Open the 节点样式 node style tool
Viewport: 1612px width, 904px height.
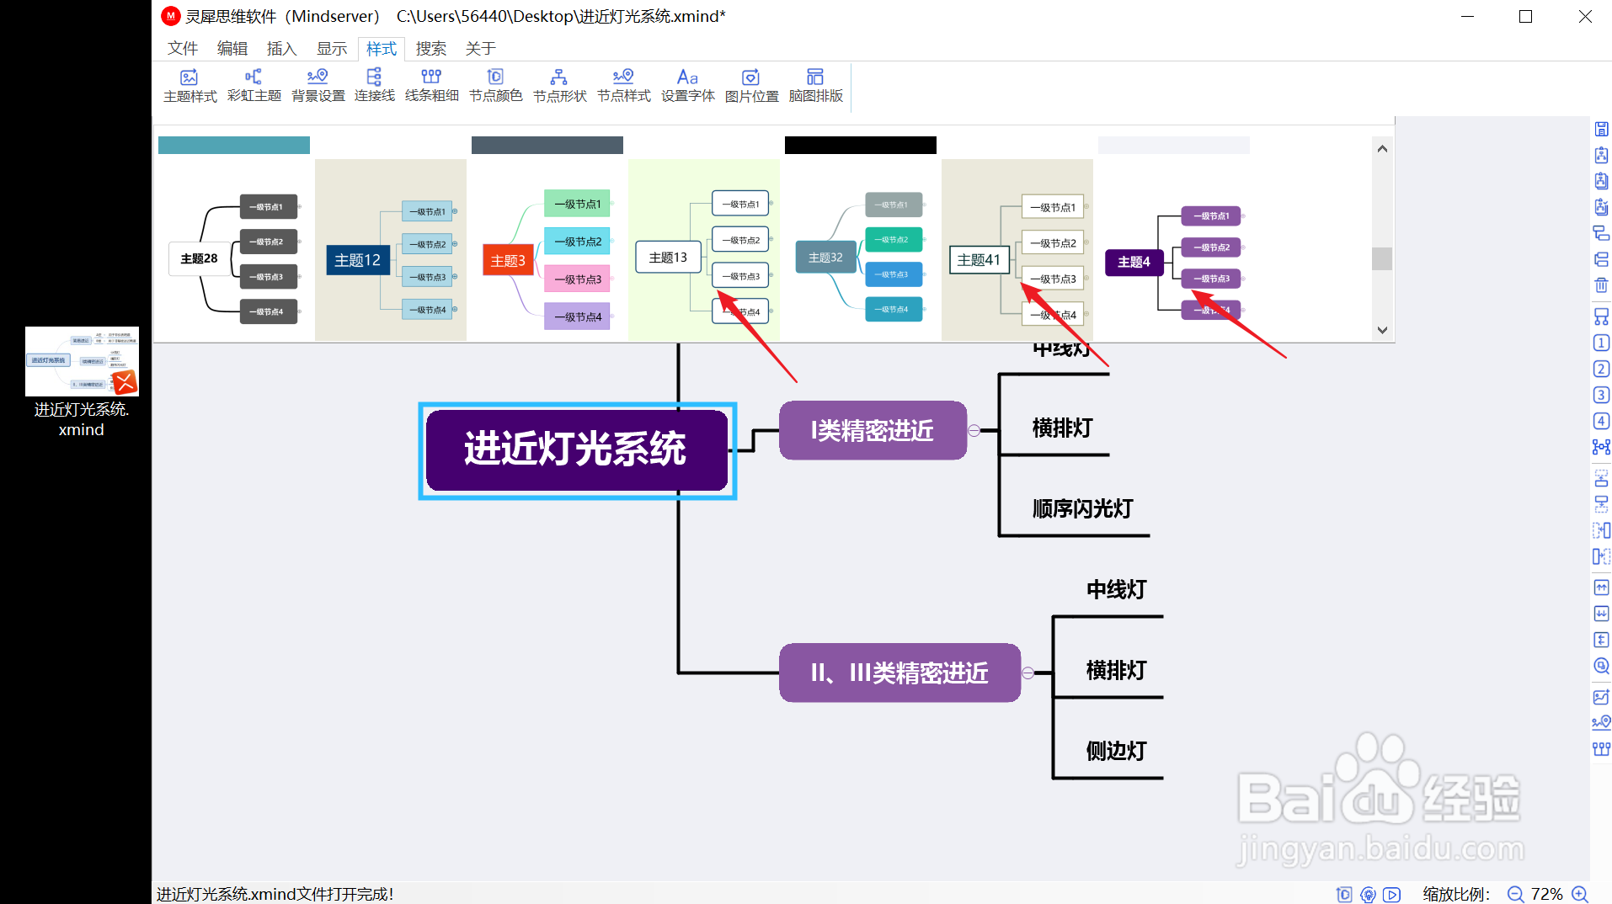point(624,86)
